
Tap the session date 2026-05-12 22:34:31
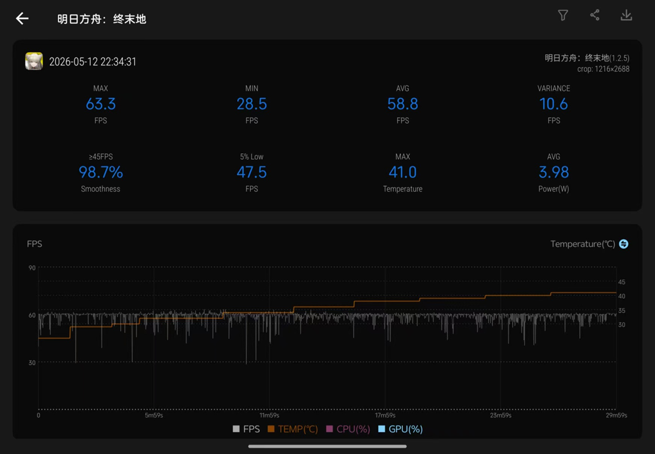(93, 62)
